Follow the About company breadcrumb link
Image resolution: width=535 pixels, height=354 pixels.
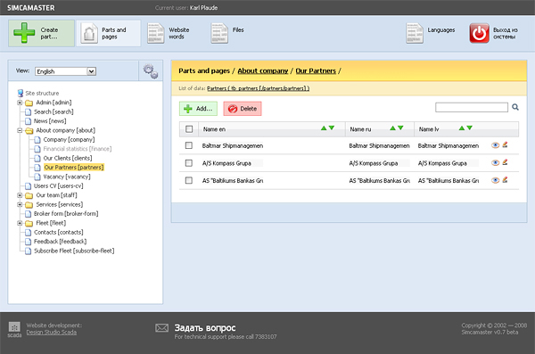click(x=263, y=70)
